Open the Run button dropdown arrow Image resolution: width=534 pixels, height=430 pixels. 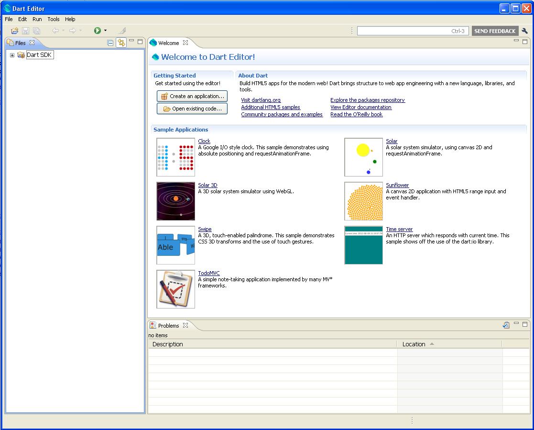click(x=105, y=31)
